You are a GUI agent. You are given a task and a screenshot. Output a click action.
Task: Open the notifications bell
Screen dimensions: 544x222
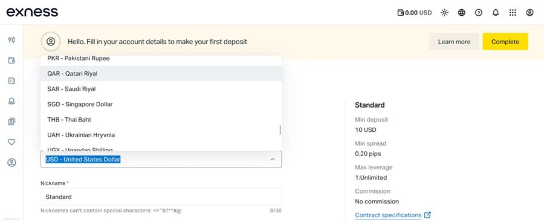coord(496,13)
